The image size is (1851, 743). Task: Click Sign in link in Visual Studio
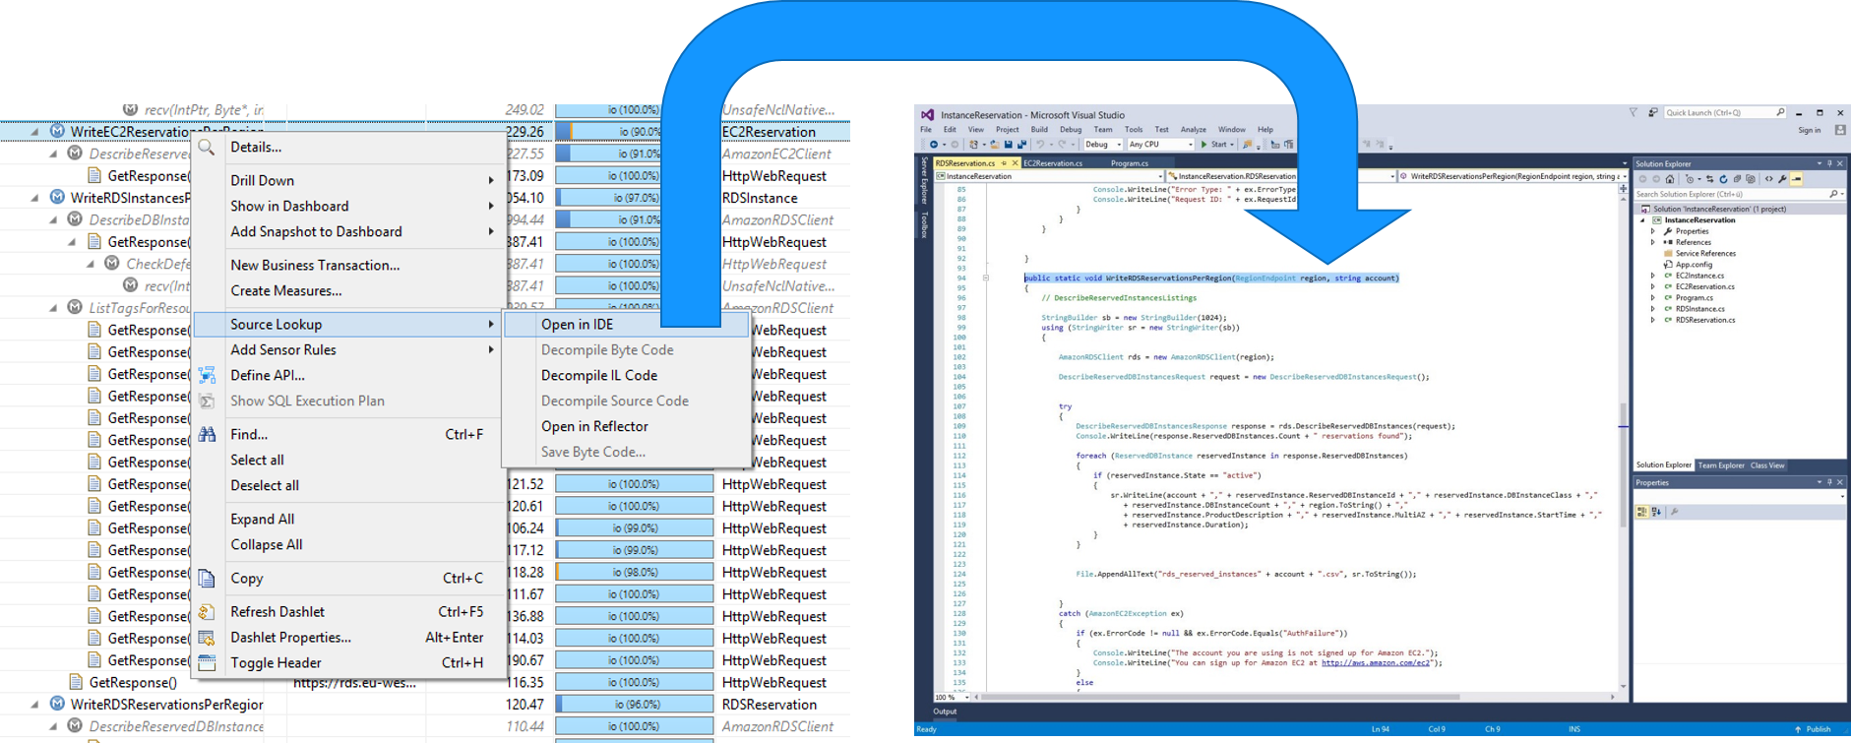[1809, 130]
